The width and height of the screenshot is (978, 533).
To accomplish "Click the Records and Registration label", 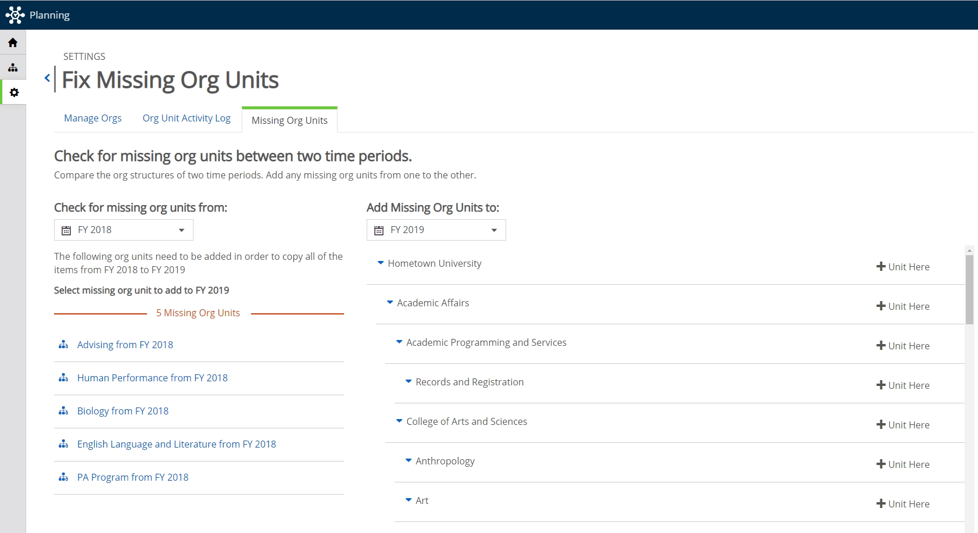I will (x=470, y=382).
